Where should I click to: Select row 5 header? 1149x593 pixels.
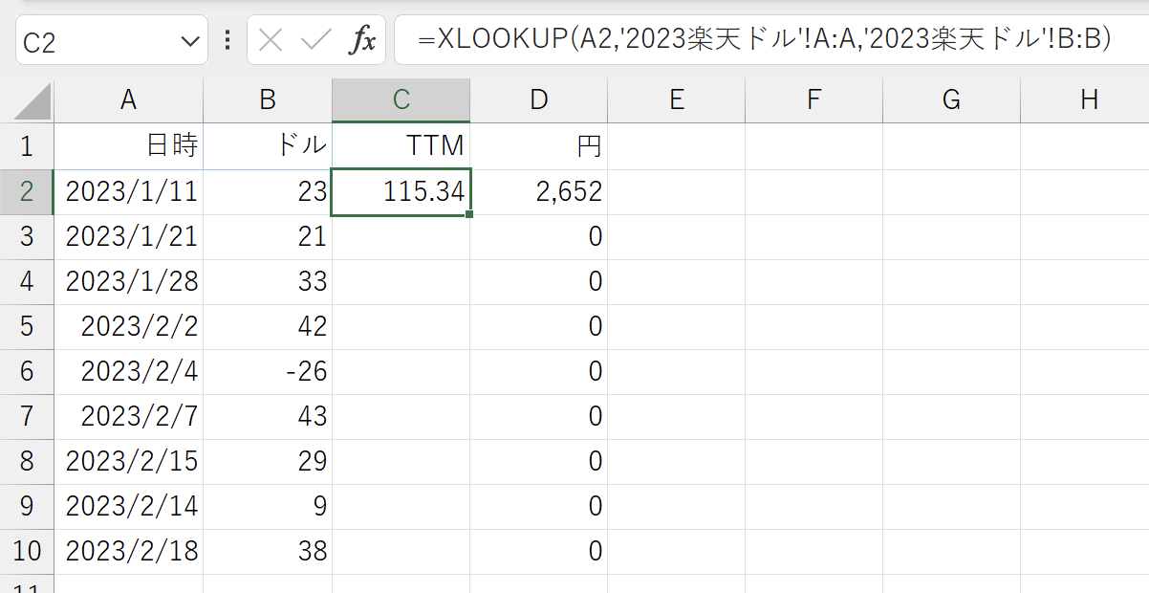(27, 326)
